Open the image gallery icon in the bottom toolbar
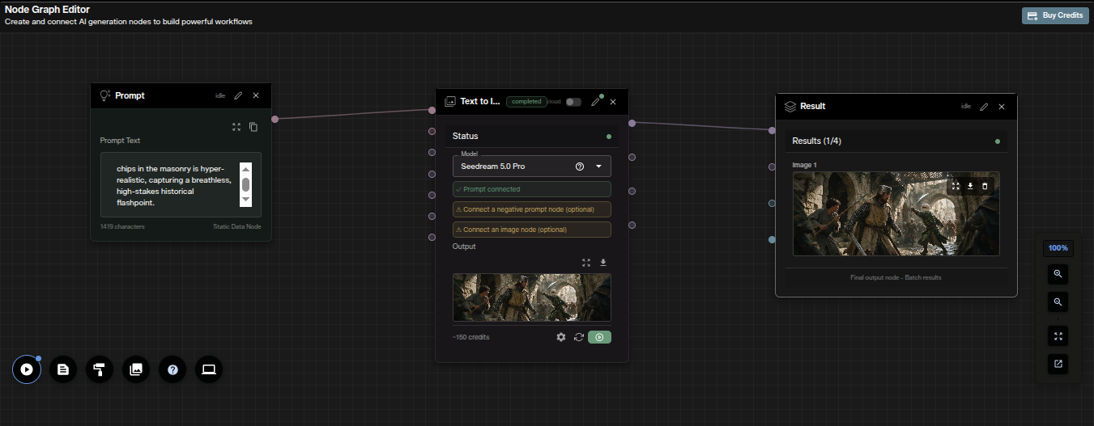 (136, 369)
